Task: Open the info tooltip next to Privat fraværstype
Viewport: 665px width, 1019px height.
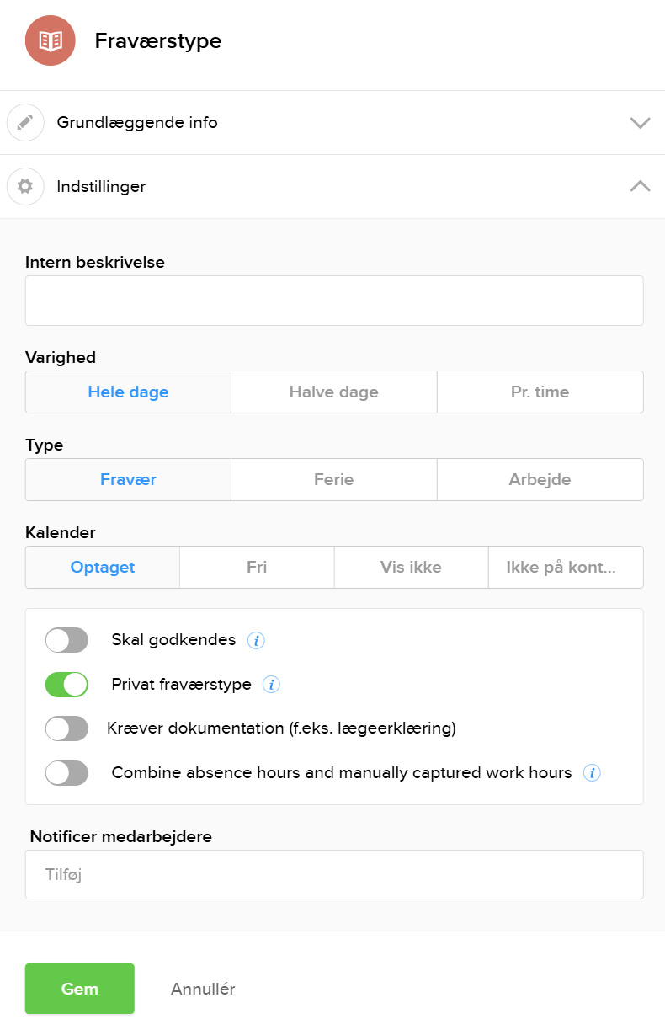Action: [x=271, y=685]
